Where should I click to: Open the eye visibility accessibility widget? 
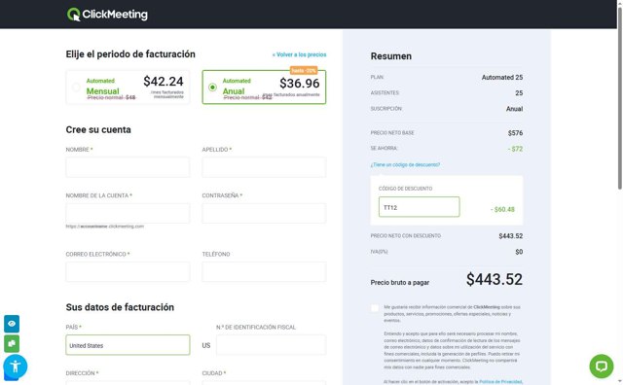(x=12, y=324)
